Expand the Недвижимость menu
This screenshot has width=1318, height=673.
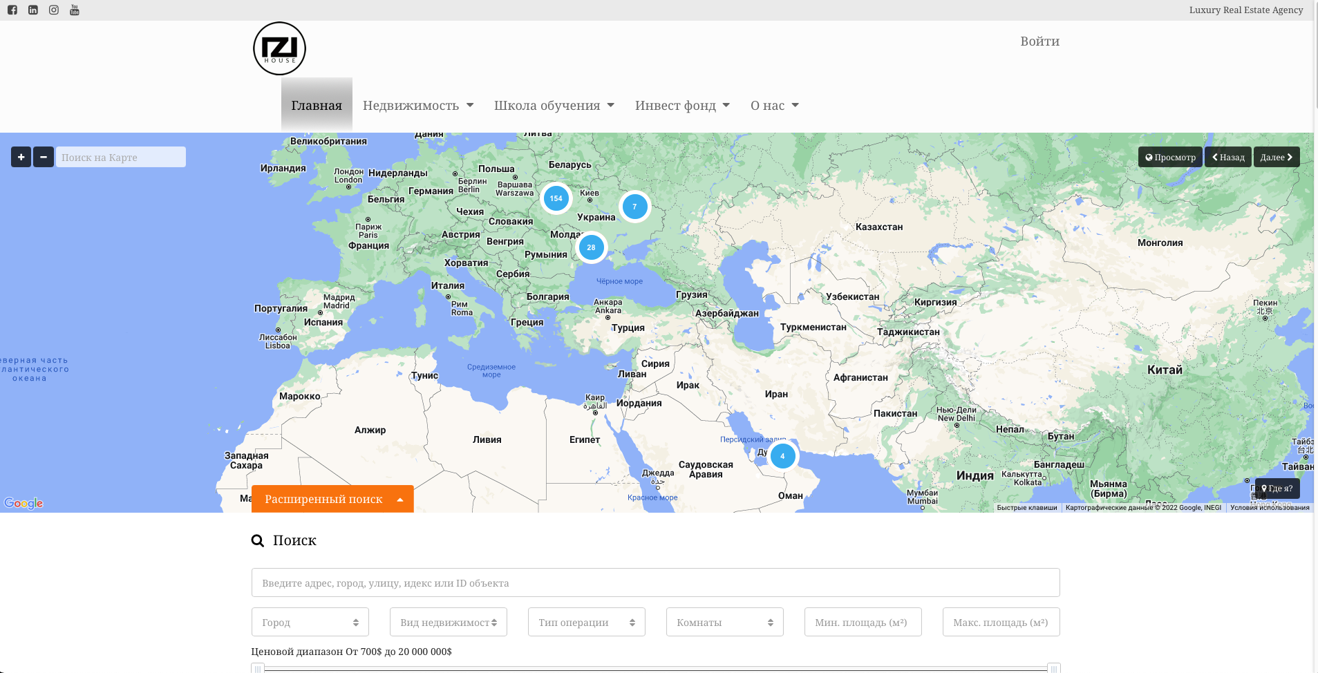(418, 105)
